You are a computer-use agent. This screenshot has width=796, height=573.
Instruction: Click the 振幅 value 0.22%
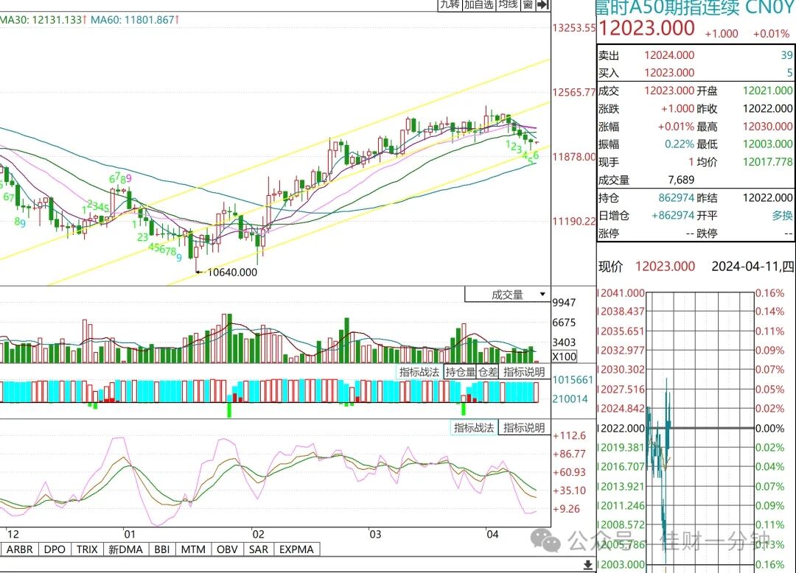(x=680, y=144)
